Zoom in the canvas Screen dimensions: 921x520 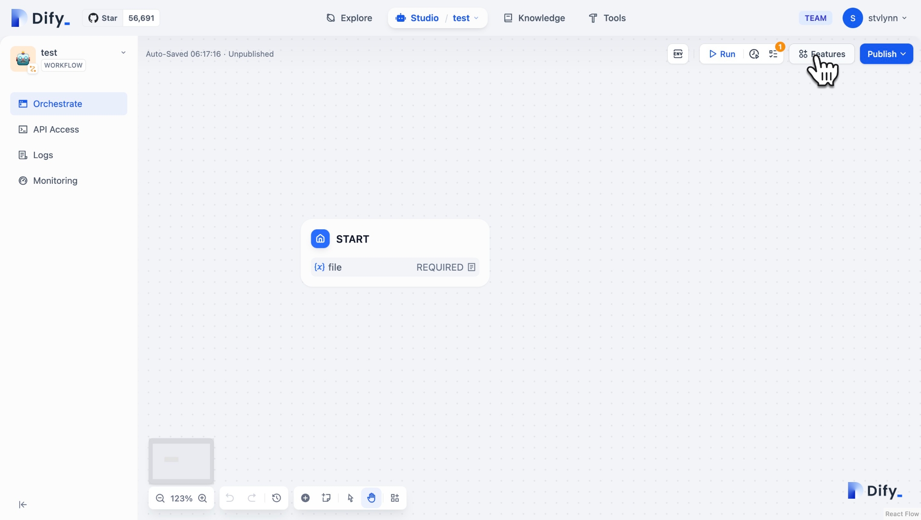(x=203, y=498)
